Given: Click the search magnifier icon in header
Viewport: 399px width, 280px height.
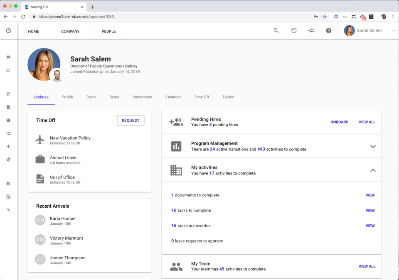Looking at the screenshot, I should point(276,31).
